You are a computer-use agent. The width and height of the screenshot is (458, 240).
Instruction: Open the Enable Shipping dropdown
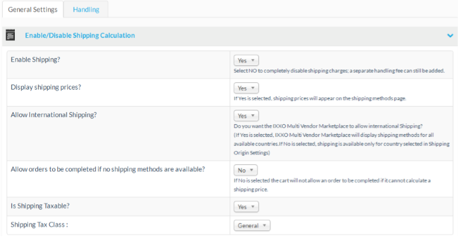[x=246, y=60]
